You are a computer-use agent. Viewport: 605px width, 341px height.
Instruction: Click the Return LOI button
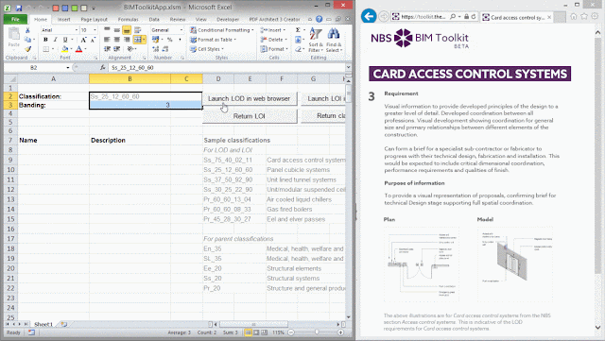250,116
